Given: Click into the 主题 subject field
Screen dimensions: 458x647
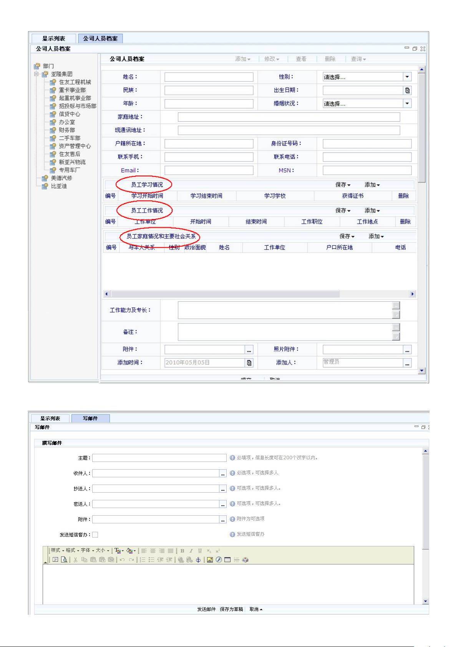Looking at the screenshot, I should click(x=159, y=458).
